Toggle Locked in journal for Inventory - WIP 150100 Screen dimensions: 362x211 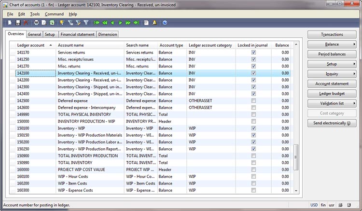(253, 128)
